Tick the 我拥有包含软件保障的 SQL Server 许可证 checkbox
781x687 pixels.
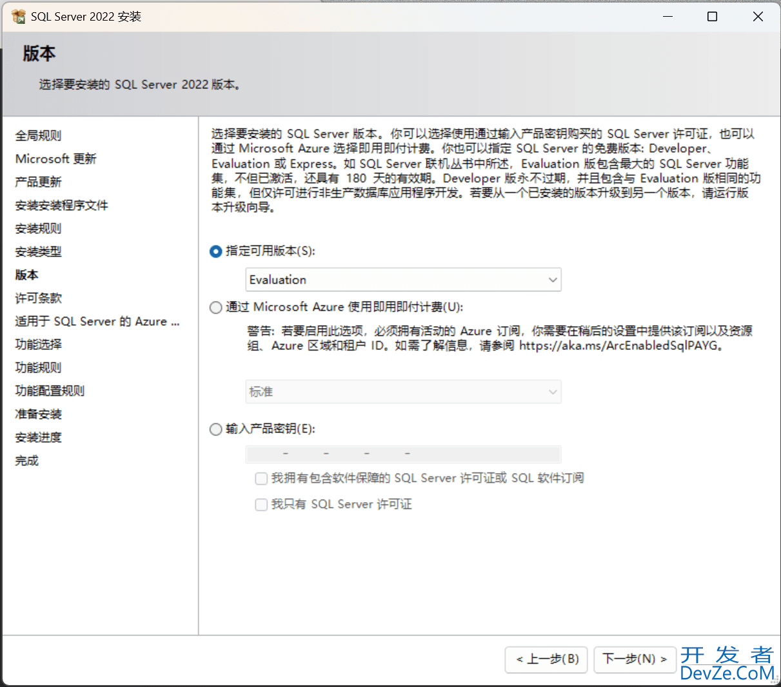(x=261, y=478)
